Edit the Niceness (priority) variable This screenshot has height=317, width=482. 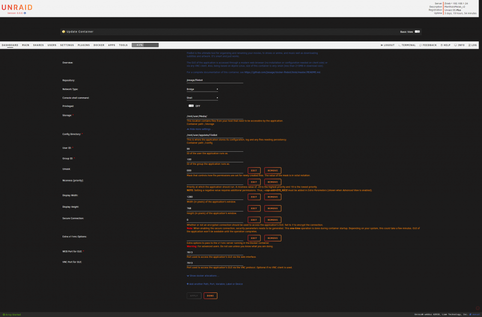point(254,182)
